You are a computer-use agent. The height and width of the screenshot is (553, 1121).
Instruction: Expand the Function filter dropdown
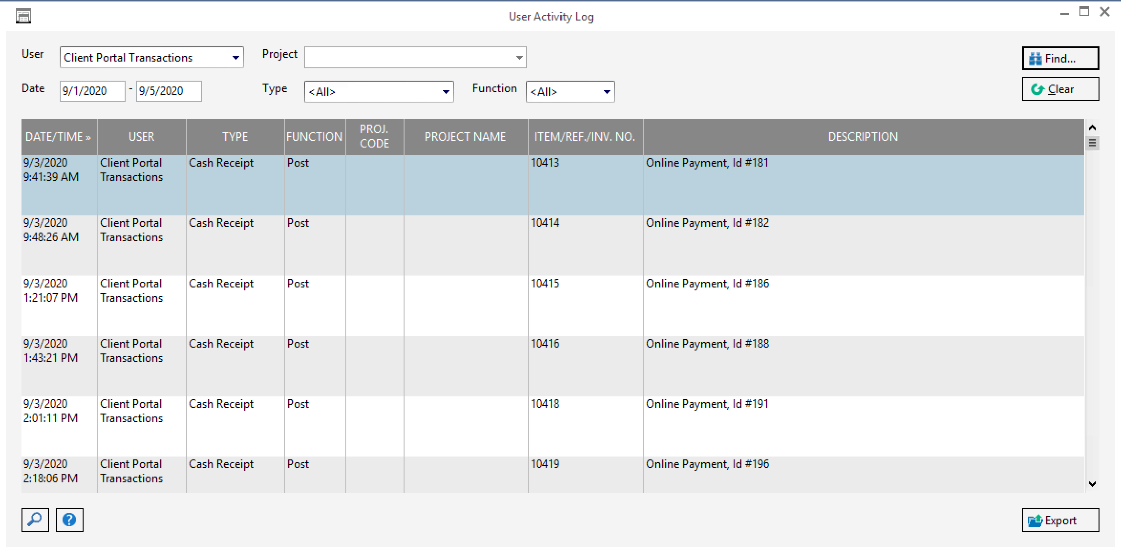(x=606, y=92)
